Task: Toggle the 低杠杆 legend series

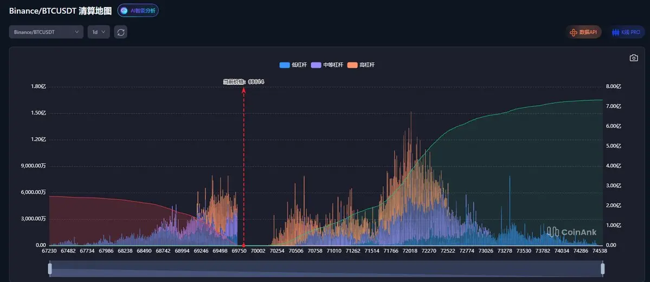Action: (x=293, y=65)
